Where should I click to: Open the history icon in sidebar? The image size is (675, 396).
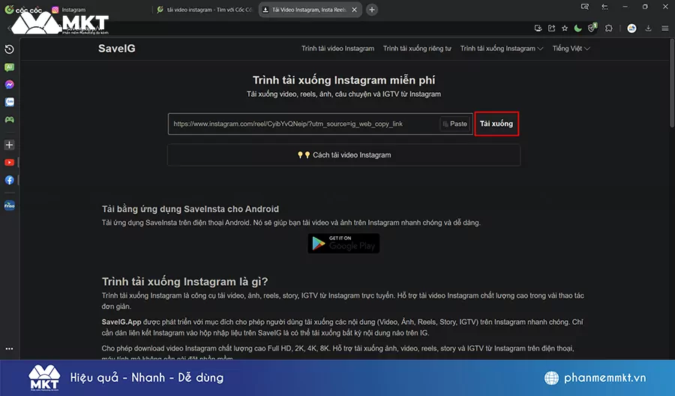(9, 49)
